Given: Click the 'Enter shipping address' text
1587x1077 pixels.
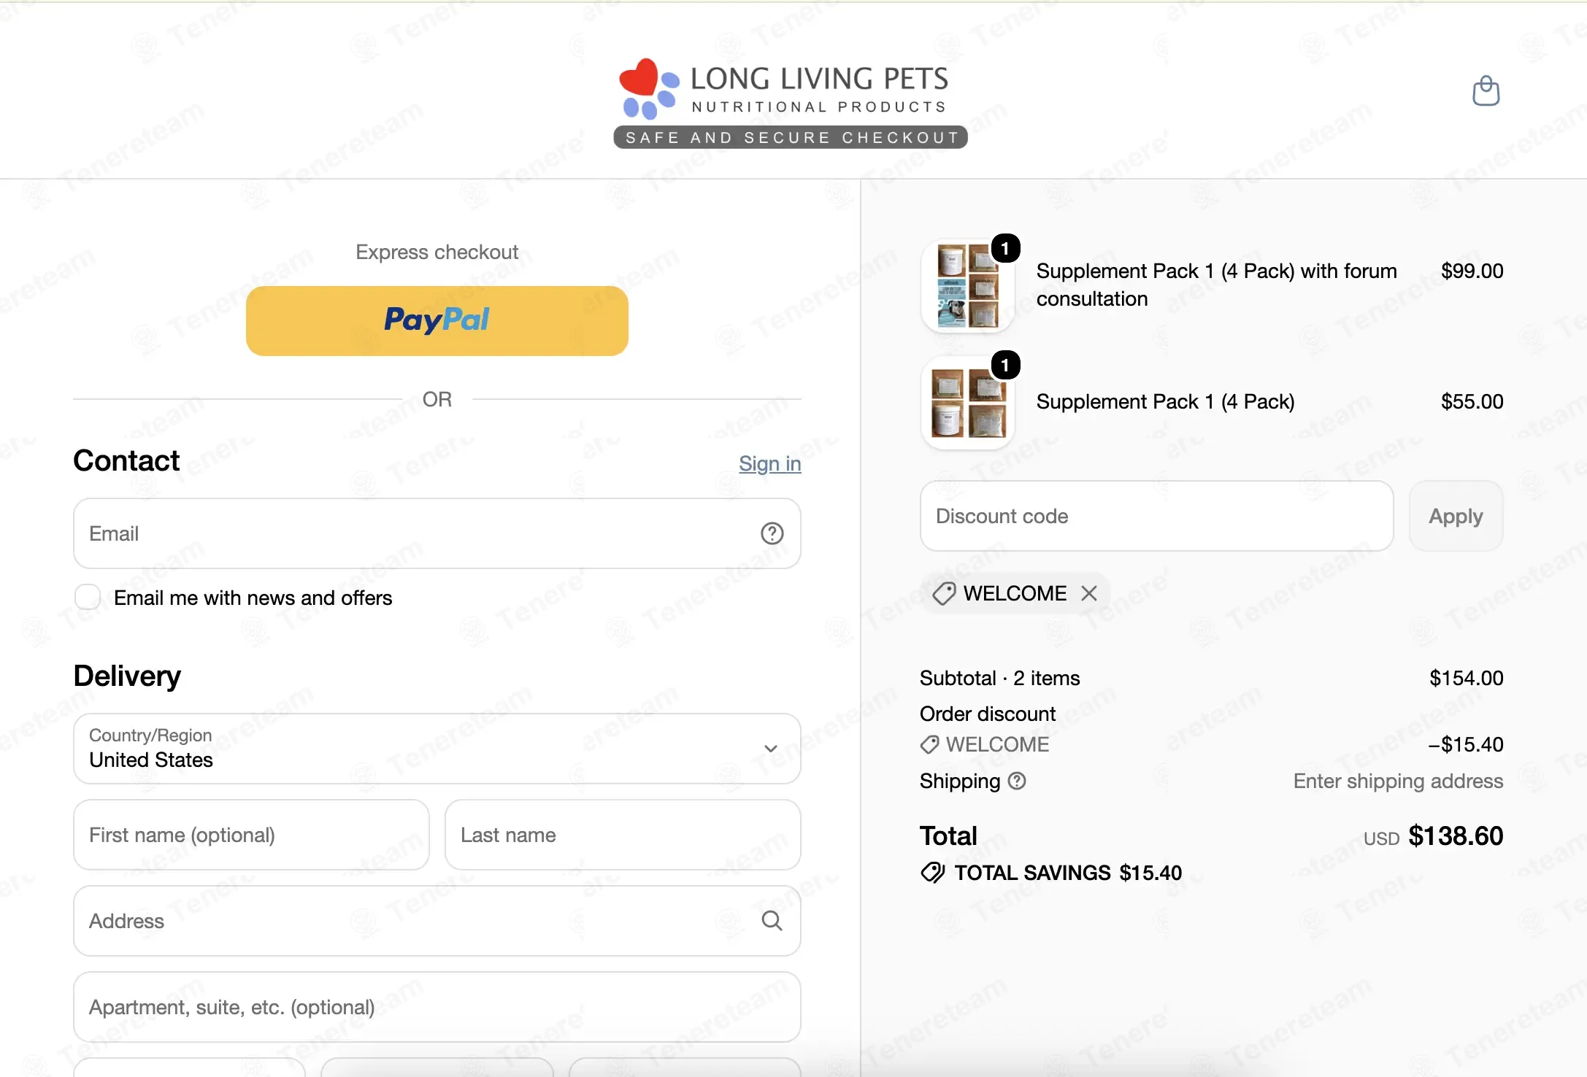Looking at the screenshot, I should click(x=1398, y=781).
